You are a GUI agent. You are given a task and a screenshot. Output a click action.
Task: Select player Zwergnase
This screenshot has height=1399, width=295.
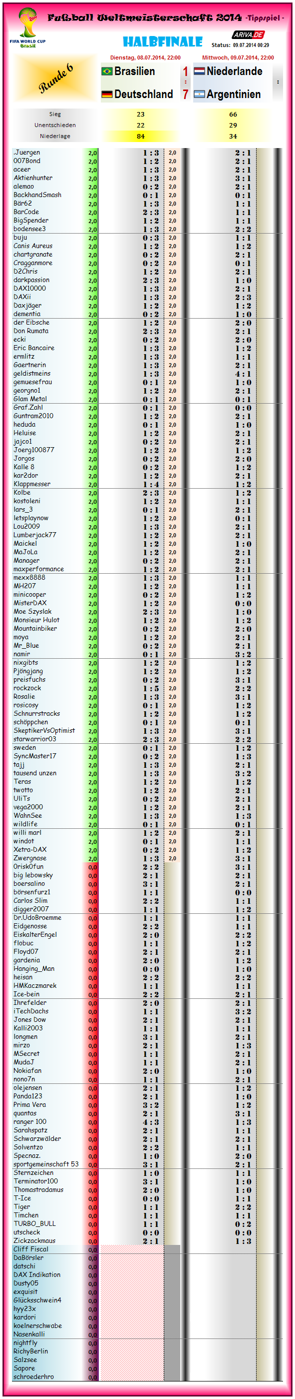29,858
